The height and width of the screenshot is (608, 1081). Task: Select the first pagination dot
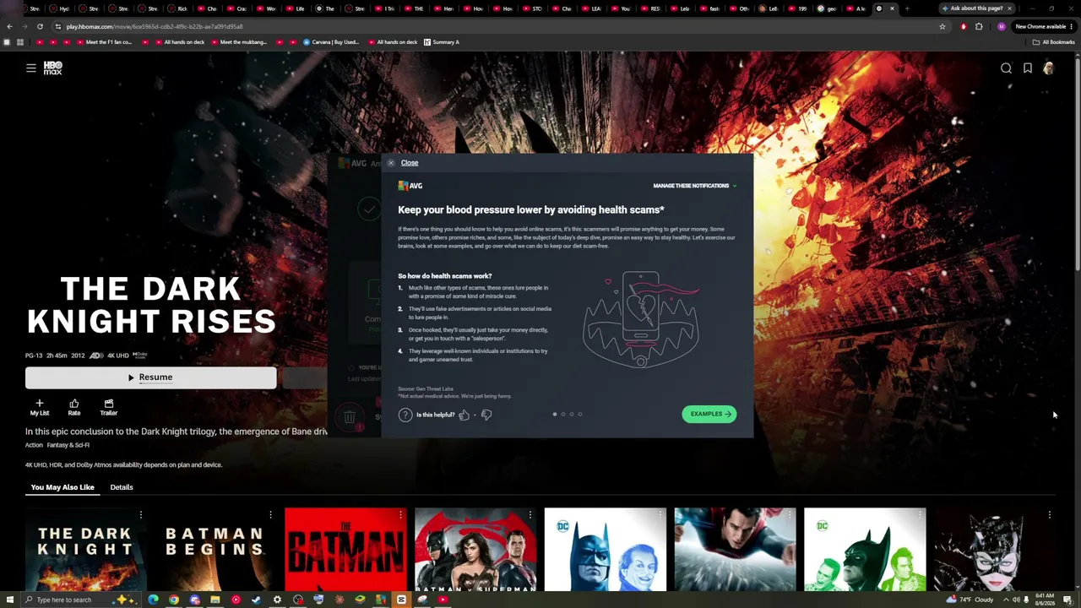pos(555,414)
